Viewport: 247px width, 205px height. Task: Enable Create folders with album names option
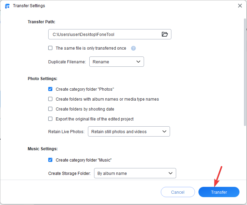(50, 99)
